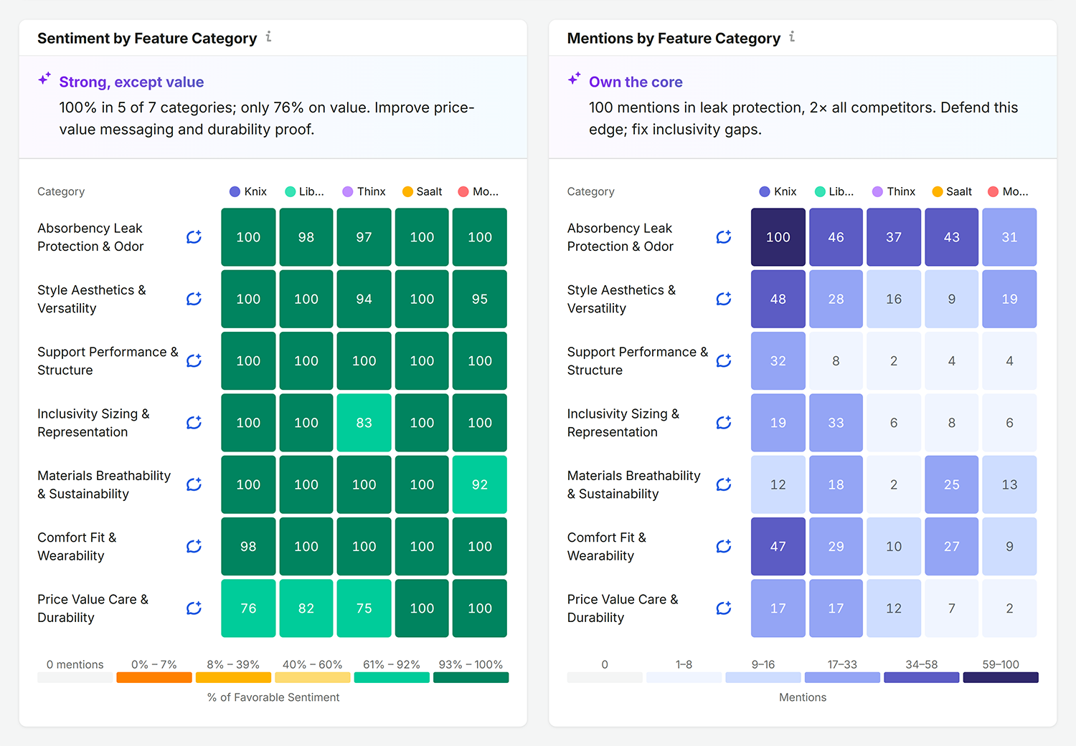The image size is (1076, 746).
Task: Click AI refresh icon for Style Aesthetics in Sentiment
Action: pos(194,299)
